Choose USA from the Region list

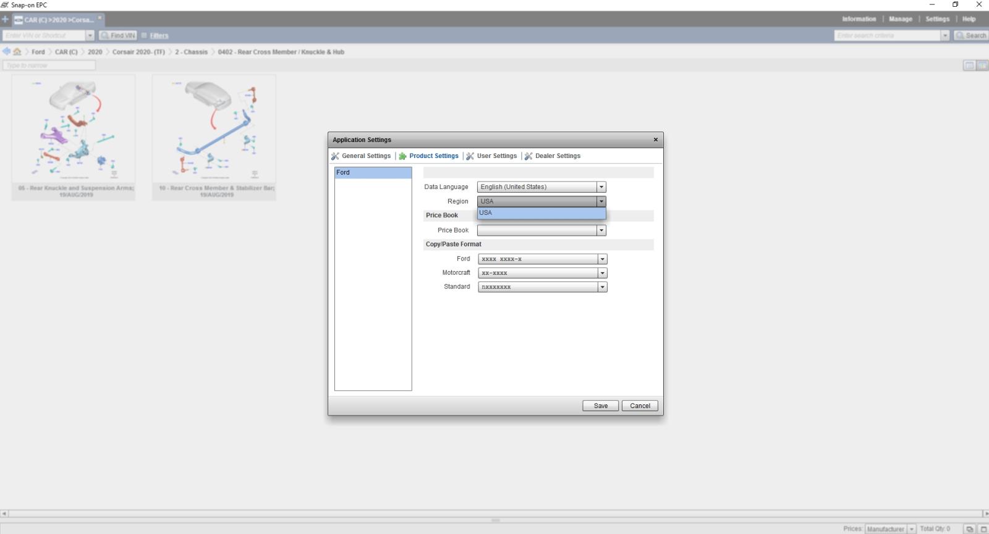coord(541,213)
